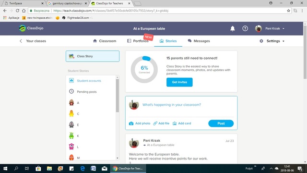The height and width of the screenshot is (173, 307).
Task: Click Pani Krzak's name on the post
Action: 152,140
